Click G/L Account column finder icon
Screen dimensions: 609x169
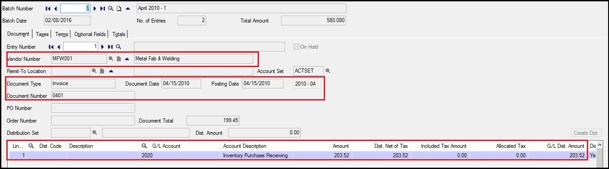tap(144, 146)
